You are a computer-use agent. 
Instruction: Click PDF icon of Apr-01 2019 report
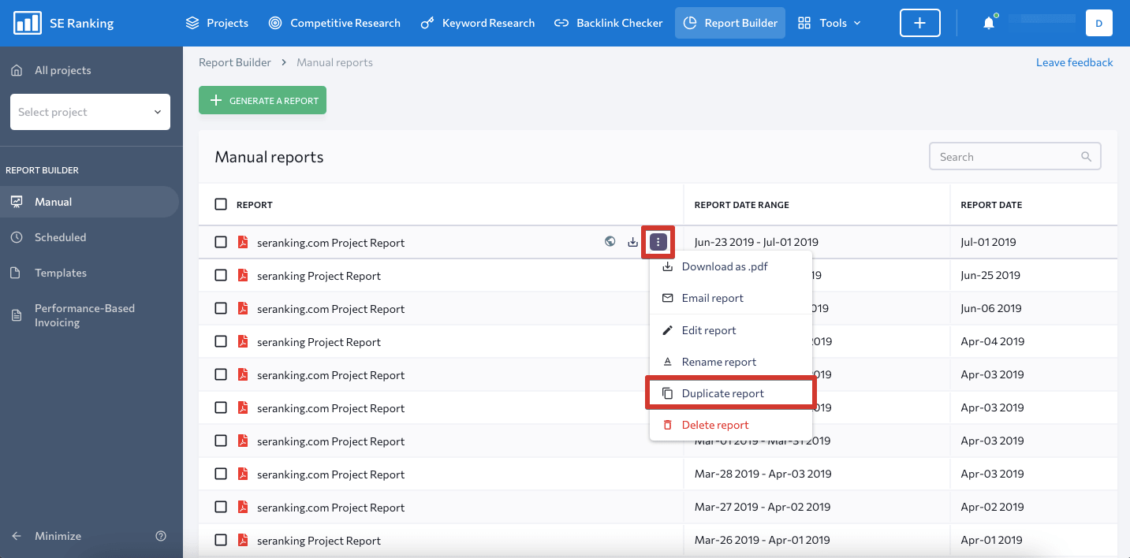(243, 540)
